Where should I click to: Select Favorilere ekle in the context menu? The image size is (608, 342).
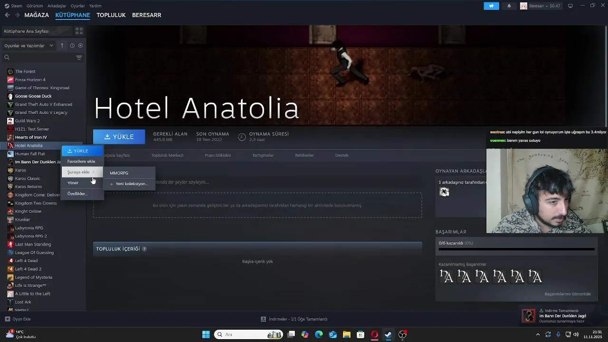coord(81,161)
